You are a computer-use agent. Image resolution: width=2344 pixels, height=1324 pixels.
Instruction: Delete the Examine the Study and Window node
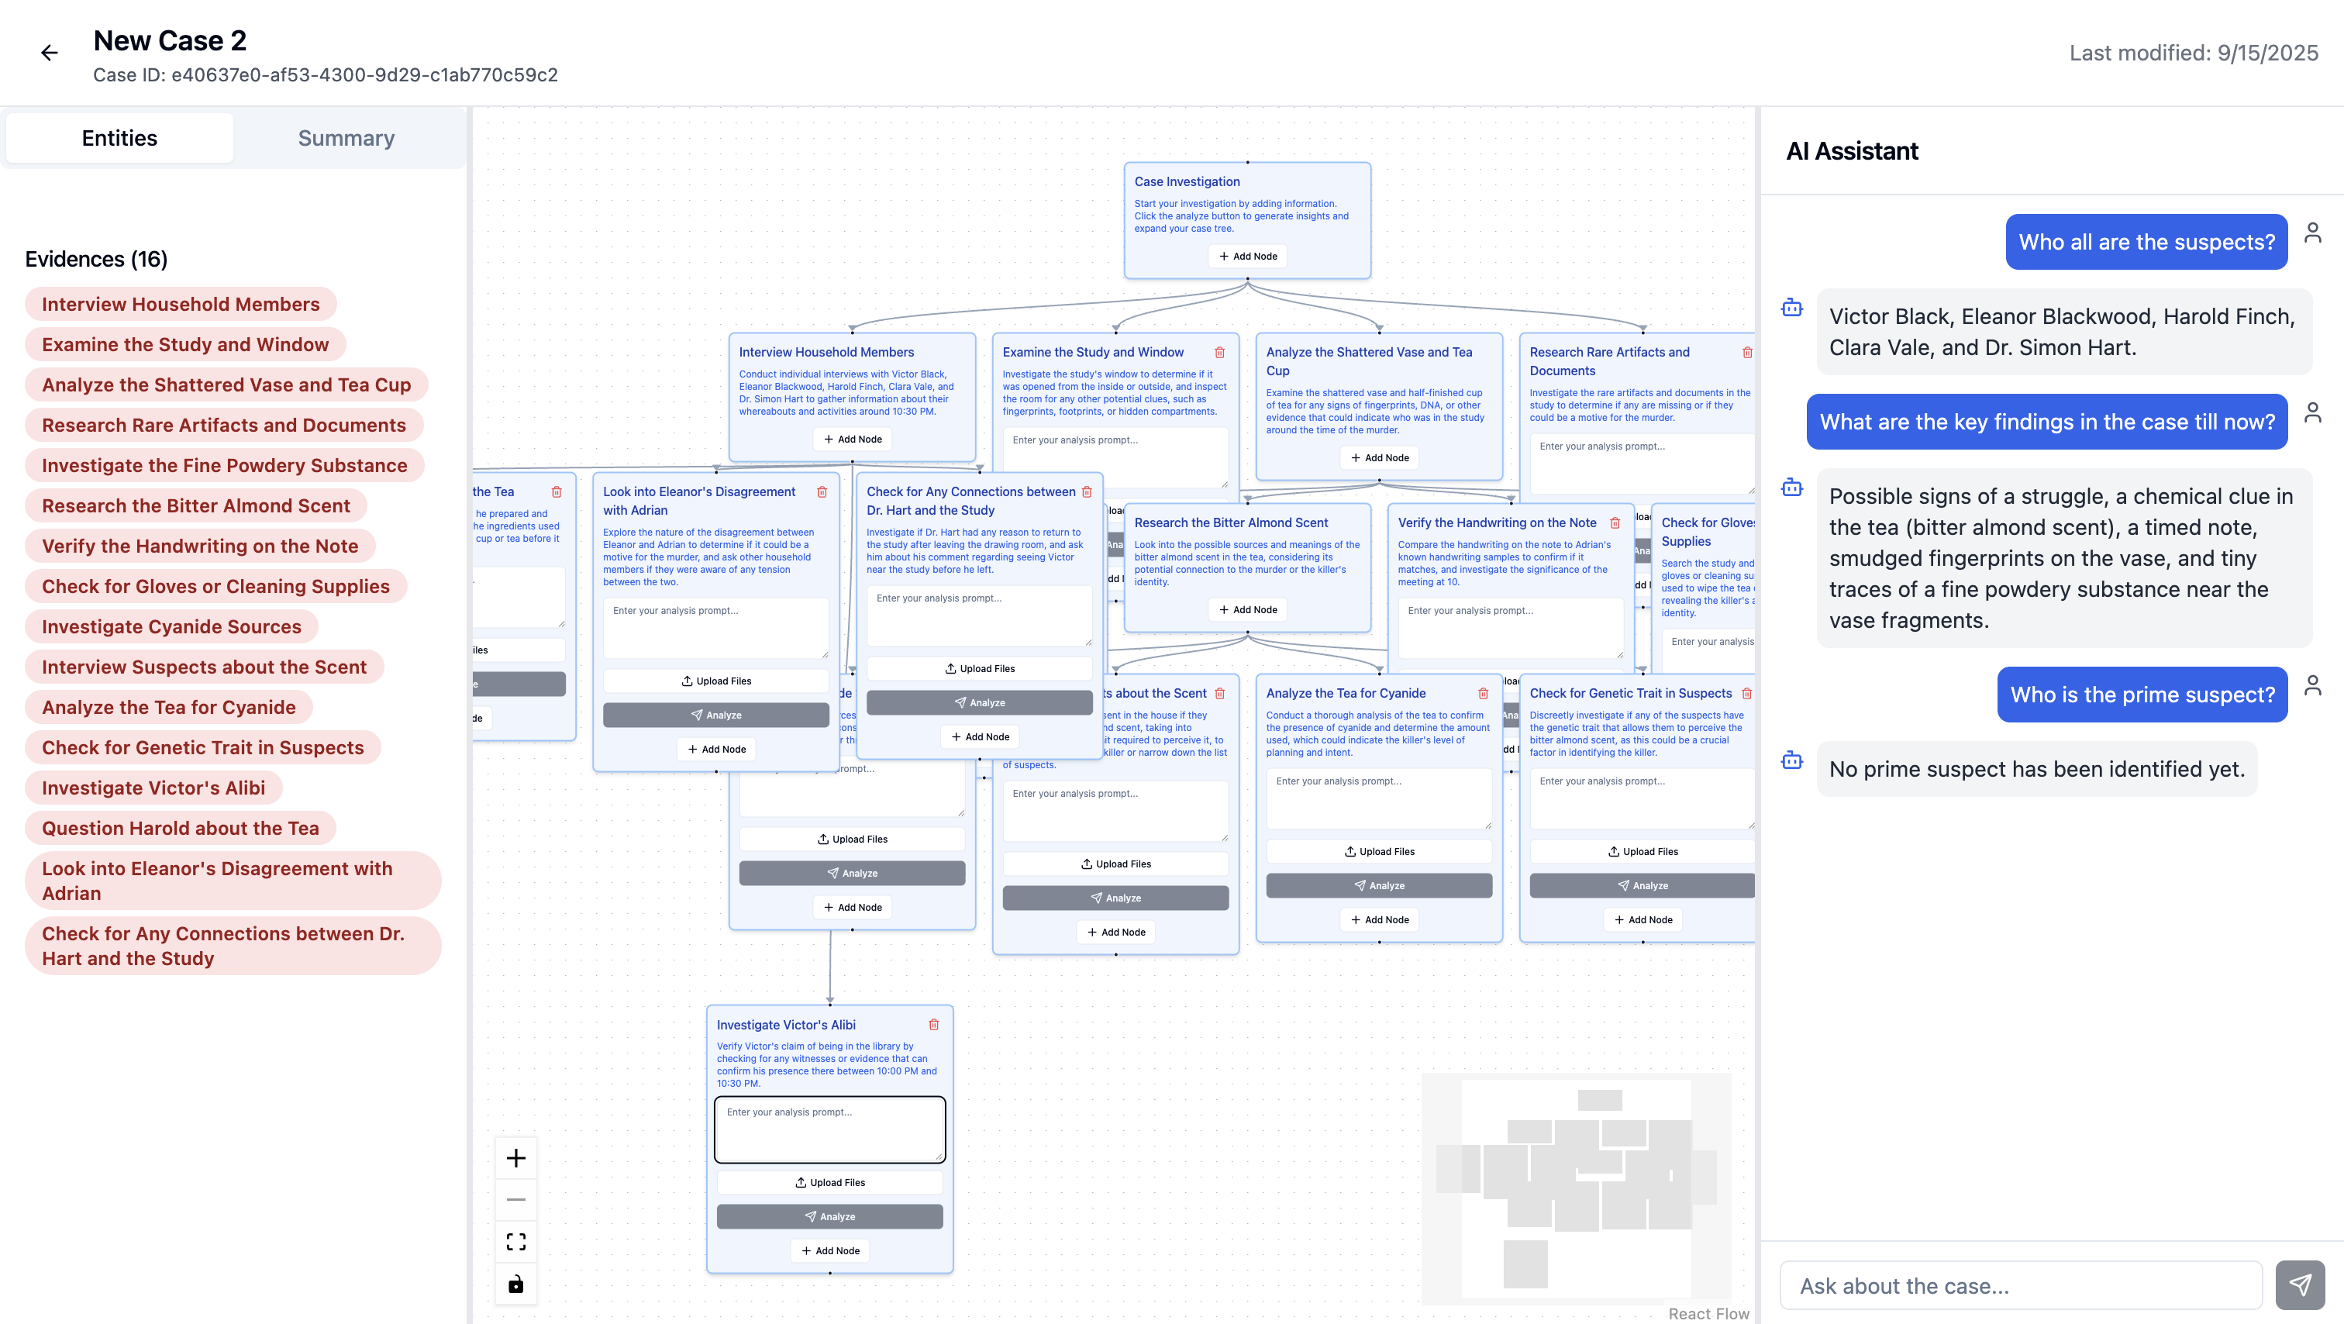point(1219,352)
